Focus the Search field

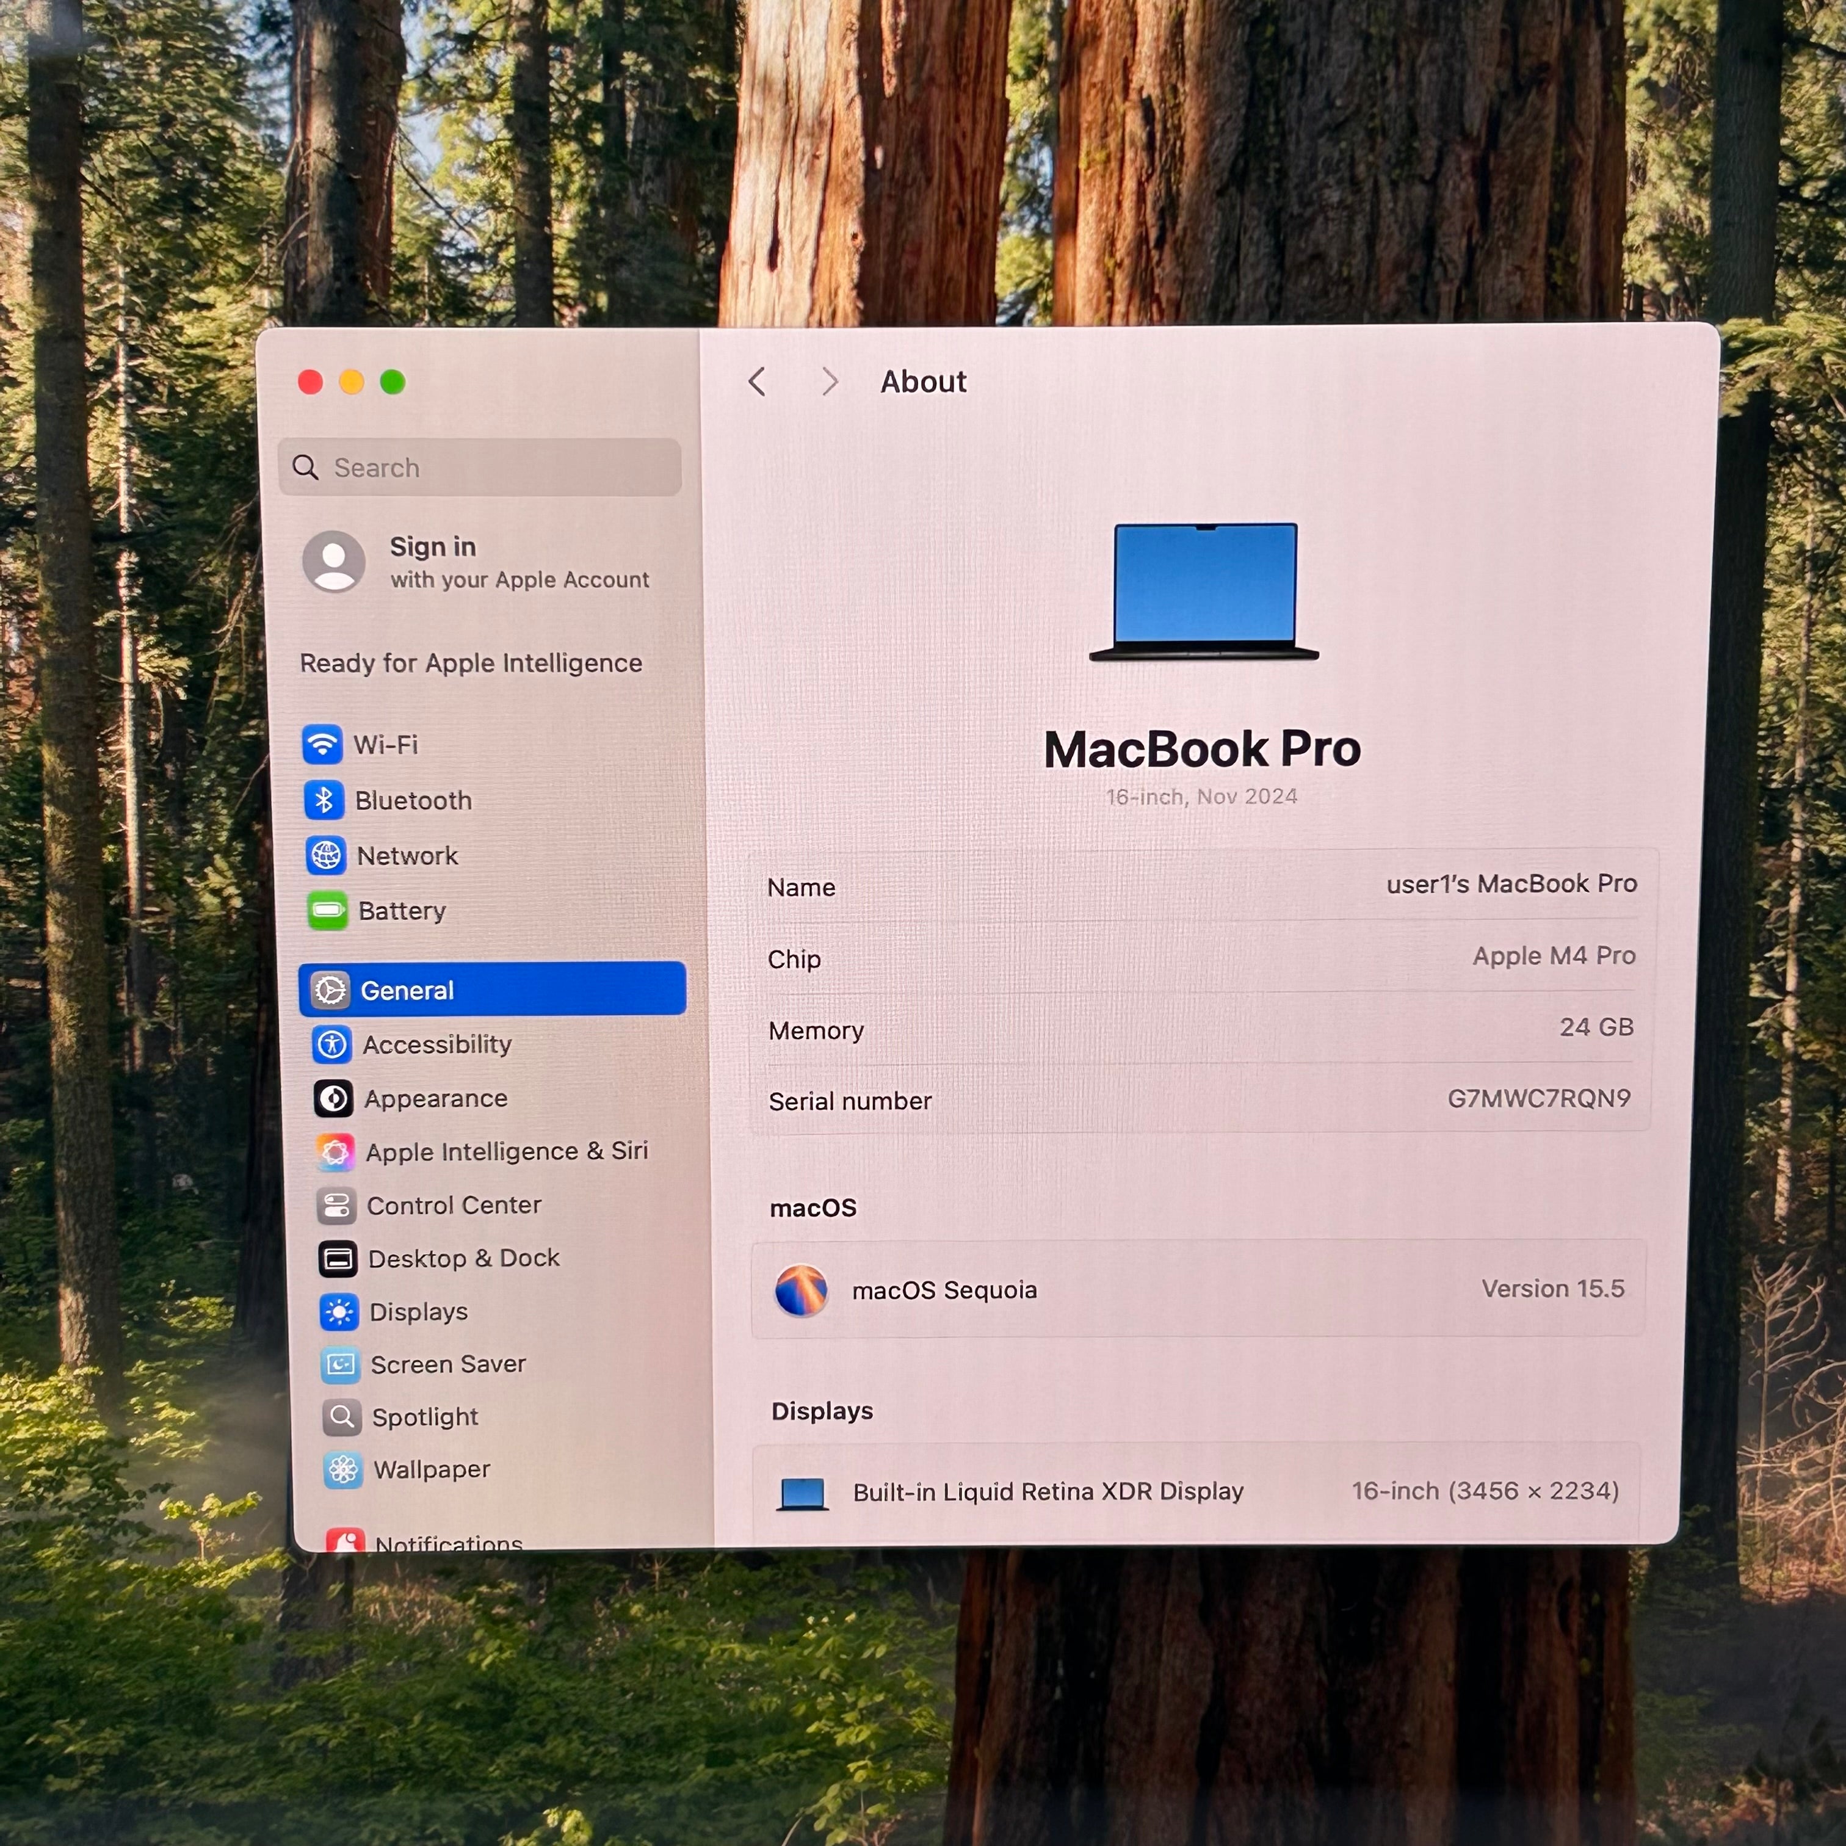click(x=480, y=467)
